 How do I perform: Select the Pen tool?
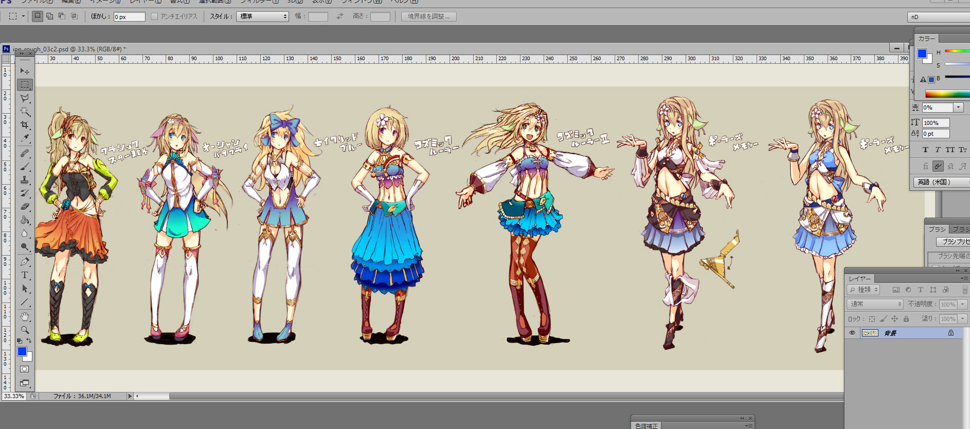(24, 262)
